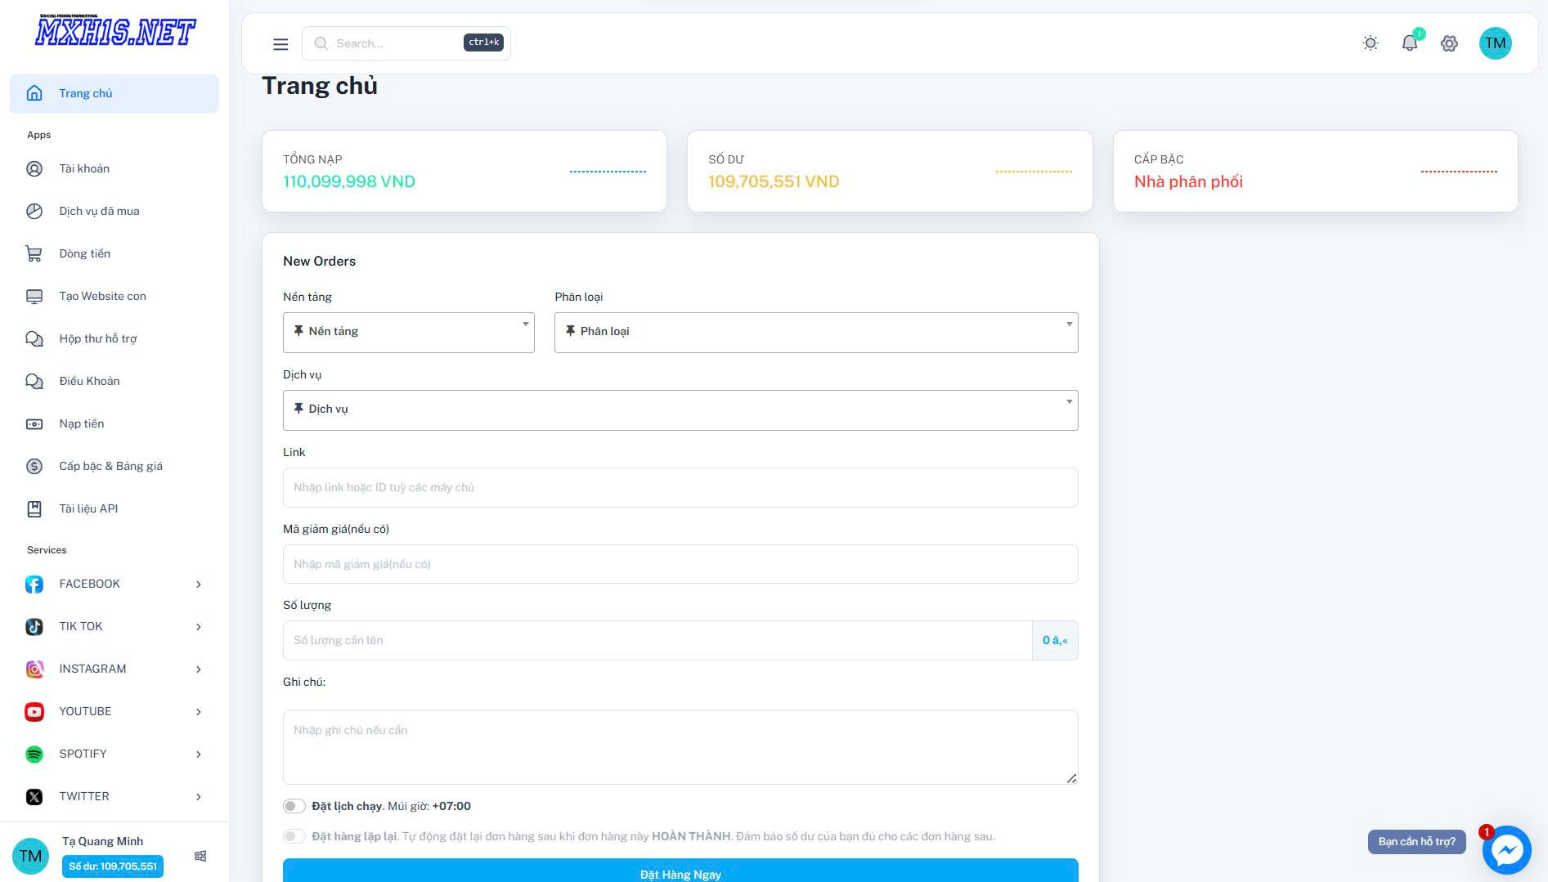Click the YouTube logo icon
Screen dimensions: 1548x882
[x=34, y=711]
